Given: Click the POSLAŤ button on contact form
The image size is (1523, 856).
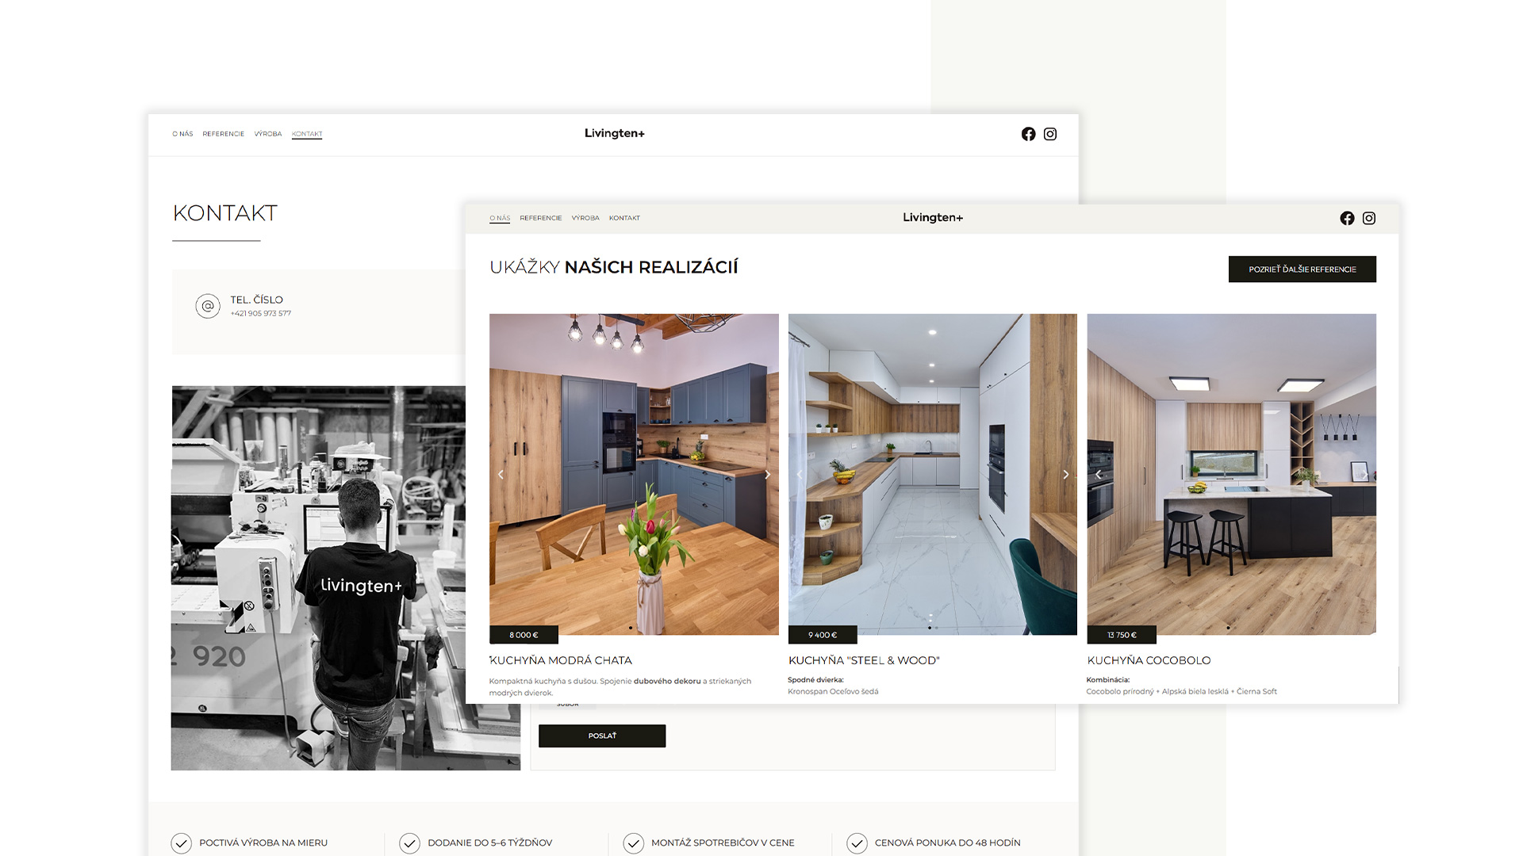Looking at the screenshot, I should pyautogui.click(x=602, y=736).
